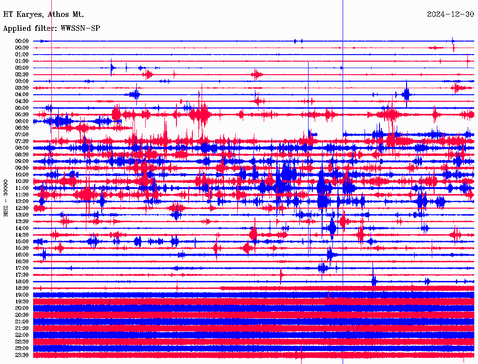Screen dimensions: 478x364
Task: Select the 19:00 time row label
Action: pyautogui.click(x=22, y=295)
